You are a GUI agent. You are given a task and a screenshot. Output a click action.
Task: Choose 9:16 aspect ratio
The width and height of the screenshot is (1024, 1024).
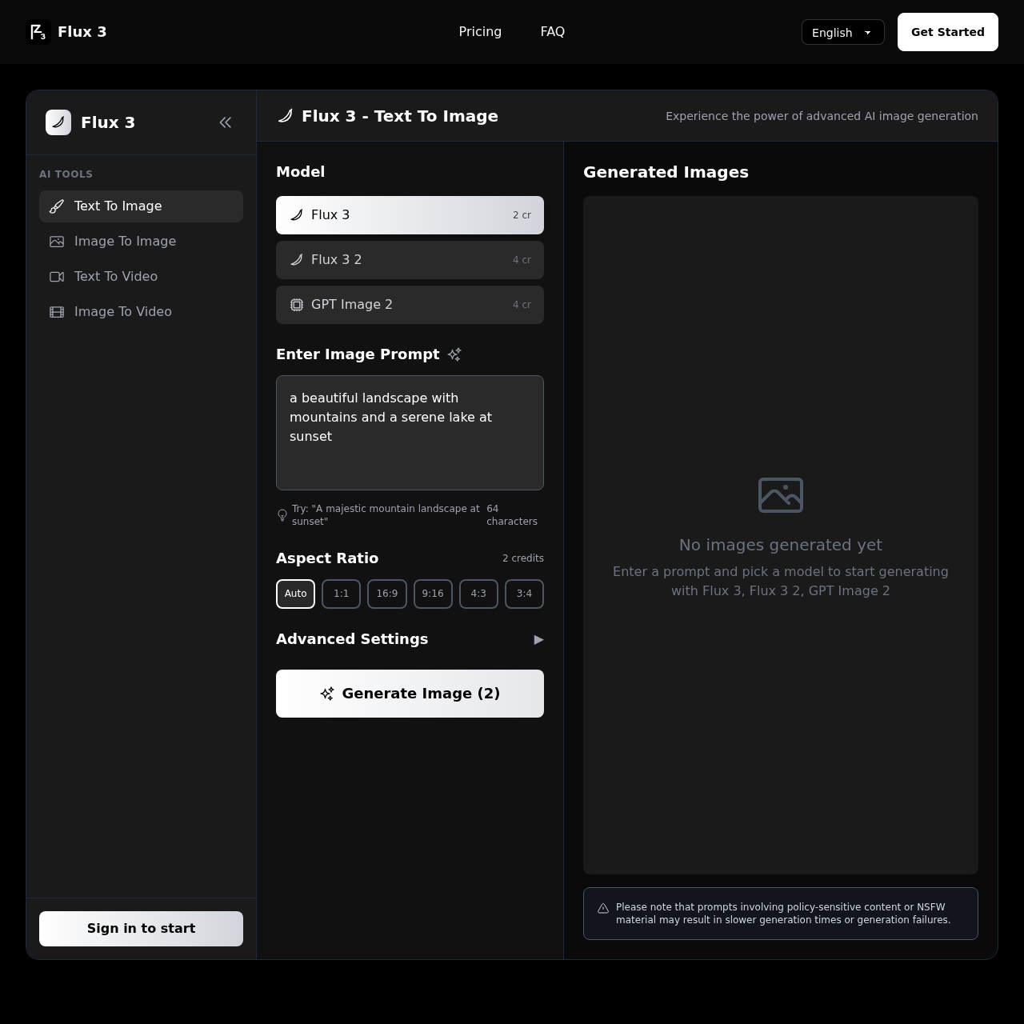pyautogui.click(x=433, y=594)
